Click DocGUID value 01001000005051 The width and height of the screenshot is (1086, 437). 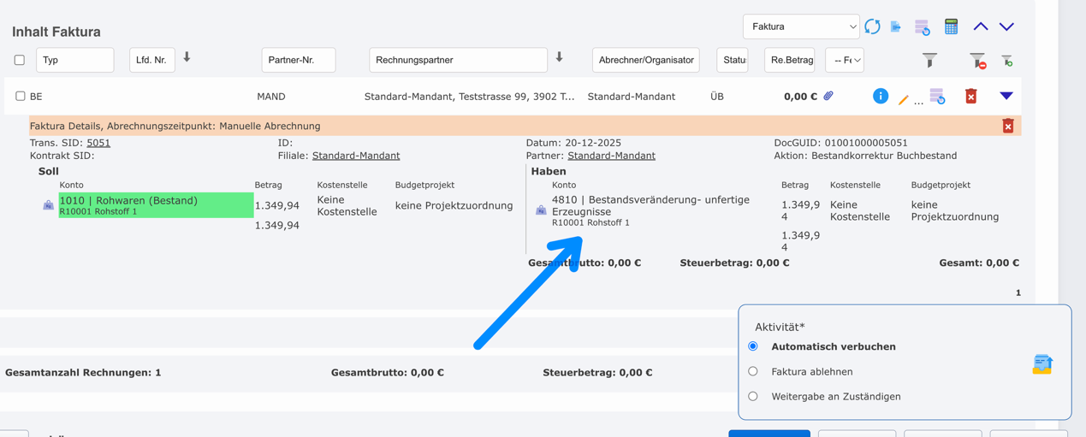(866, 143)
